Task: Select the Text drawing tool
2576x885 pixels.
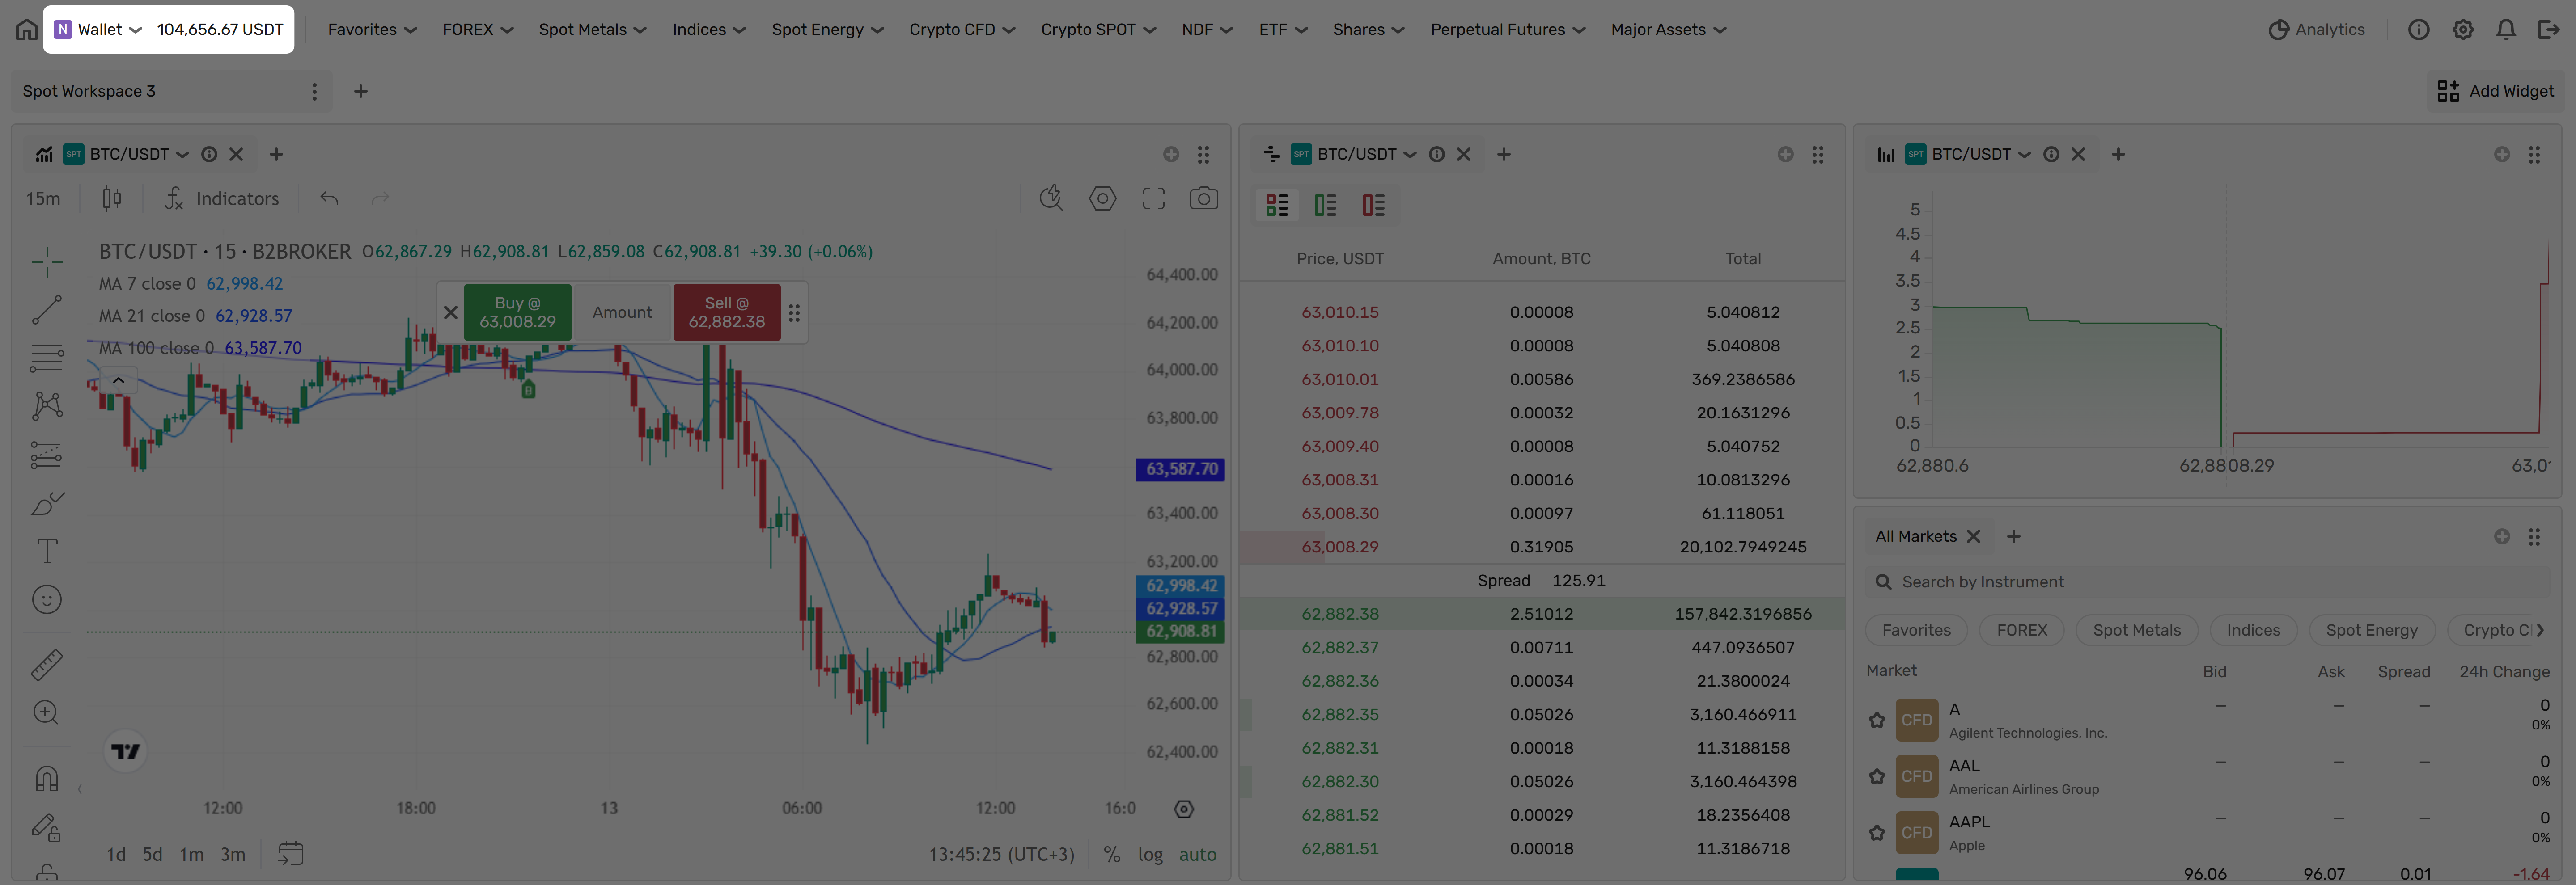Action: click(x=47, y=552)
